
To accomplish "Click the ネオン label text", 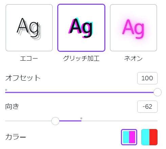I will 133,59.
